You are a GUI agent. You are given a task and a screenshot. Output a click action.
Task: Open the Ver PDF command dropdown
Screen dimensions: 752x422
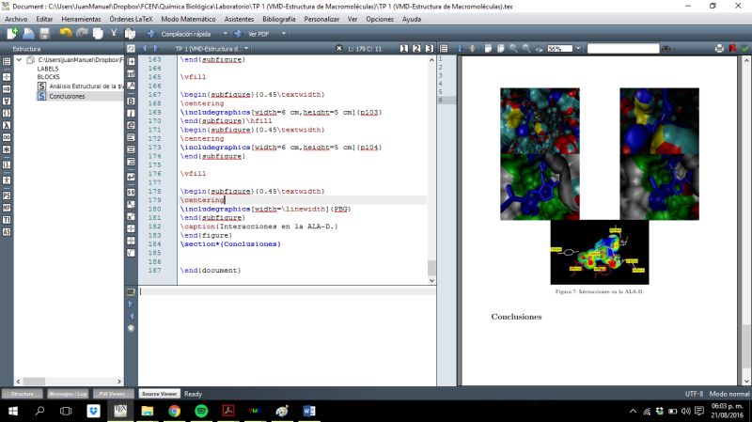pyautogui.click(x=284, y=34)
